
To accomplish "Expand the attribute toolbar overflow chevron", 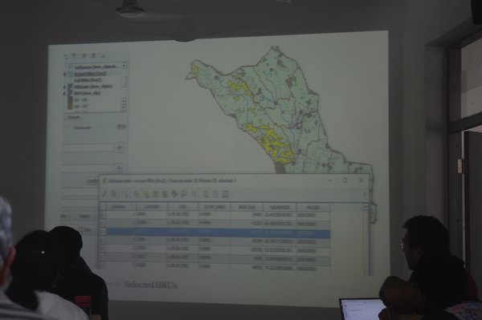I will click(x=364, y=194).
